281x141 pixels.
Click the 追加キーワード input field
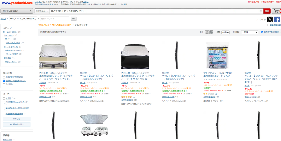point(55,19)
